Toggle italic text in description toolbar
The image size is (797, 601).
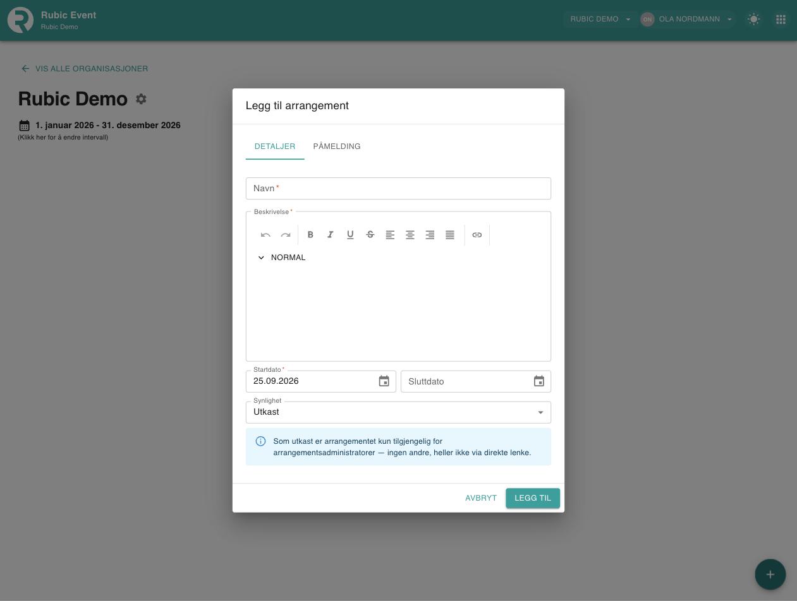tap(331, 235)
